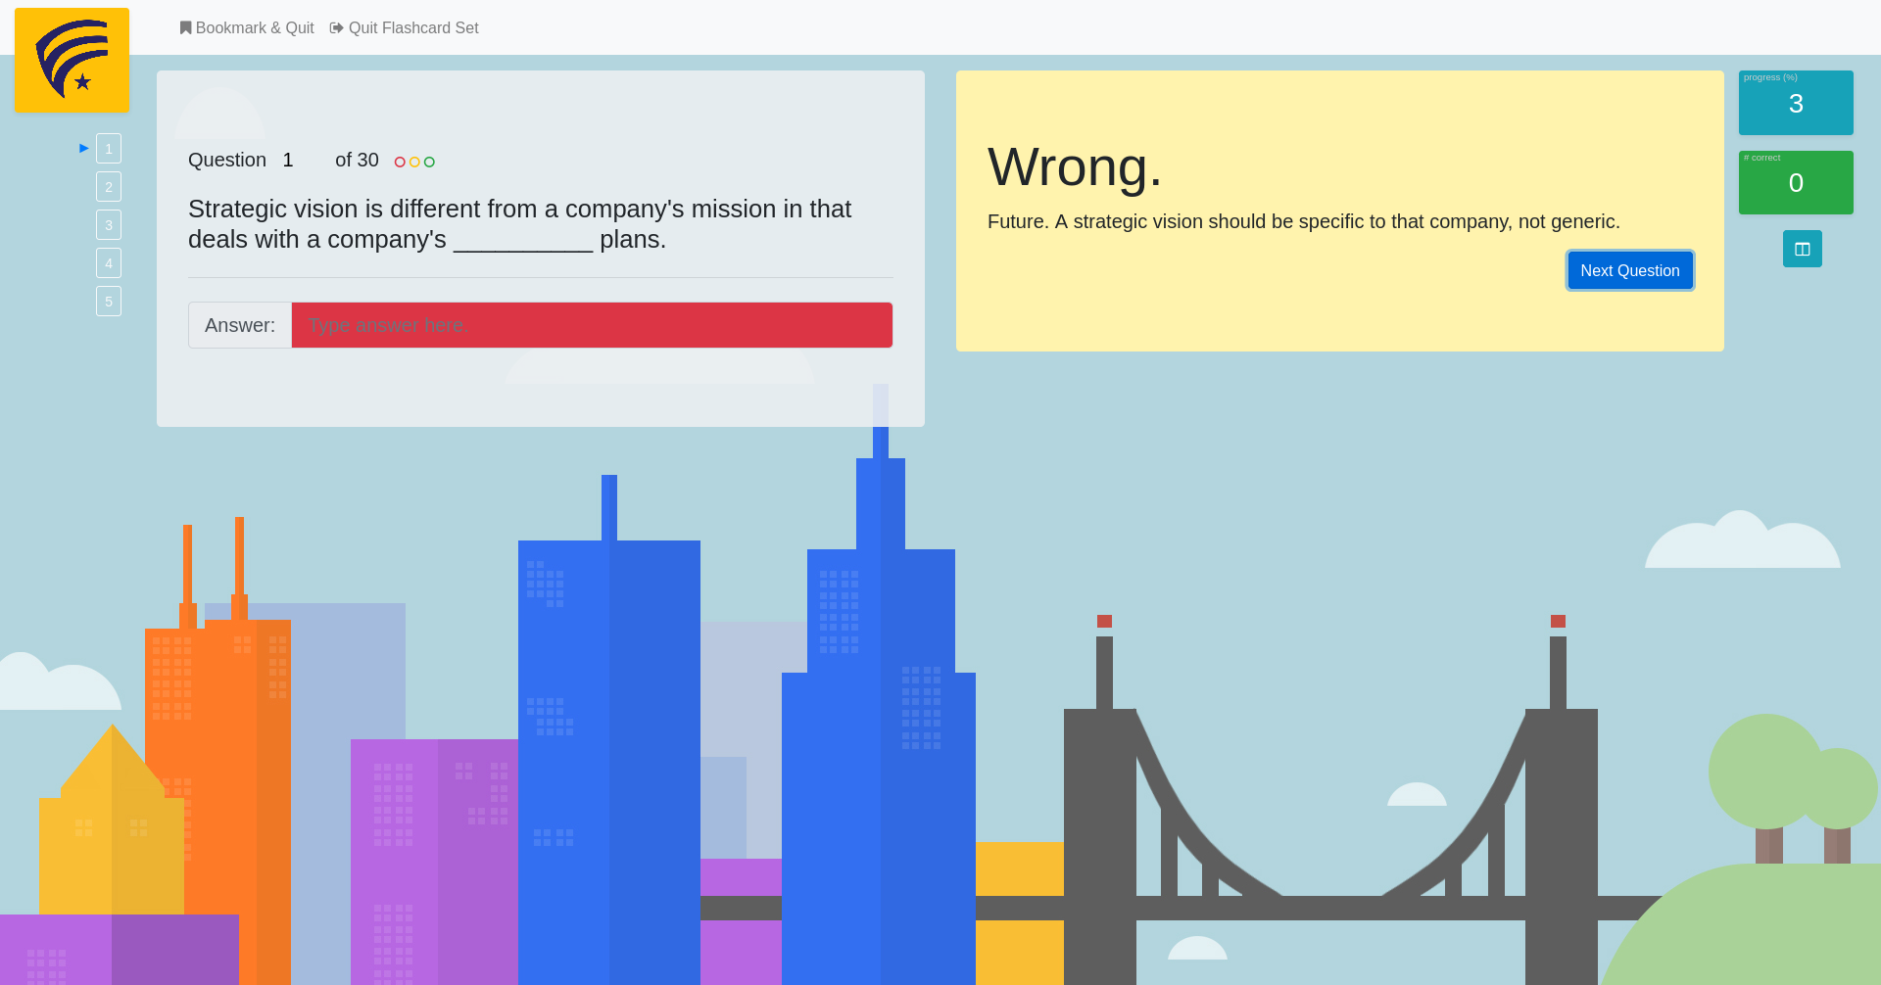This screenshot has height=985, width=1881.
Task: Click the blue current-question arrow marker
Action: [84, 149]
